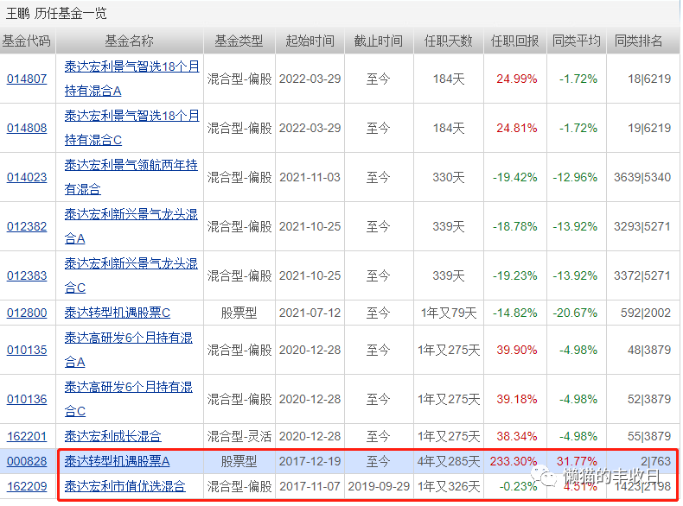
Task: Select the peer average -12.96%
Action: pyautogui.click(x=576, y=177)
